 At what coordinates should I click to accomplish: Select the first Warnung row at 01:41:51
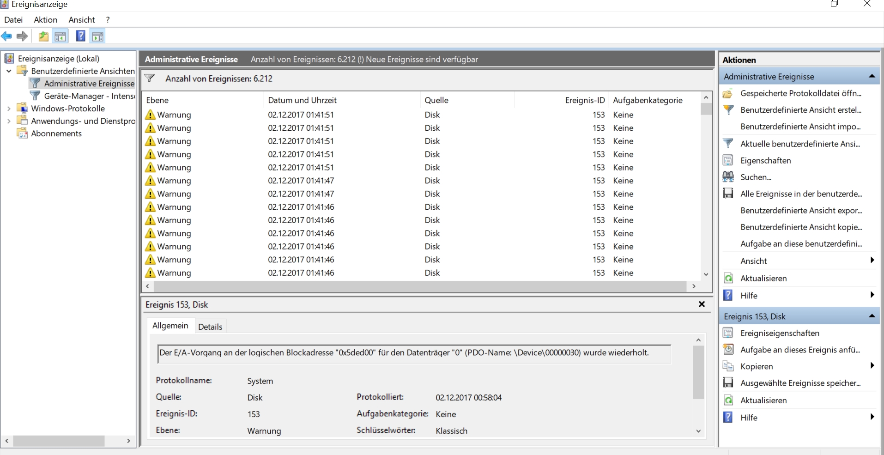coord(421,115)
